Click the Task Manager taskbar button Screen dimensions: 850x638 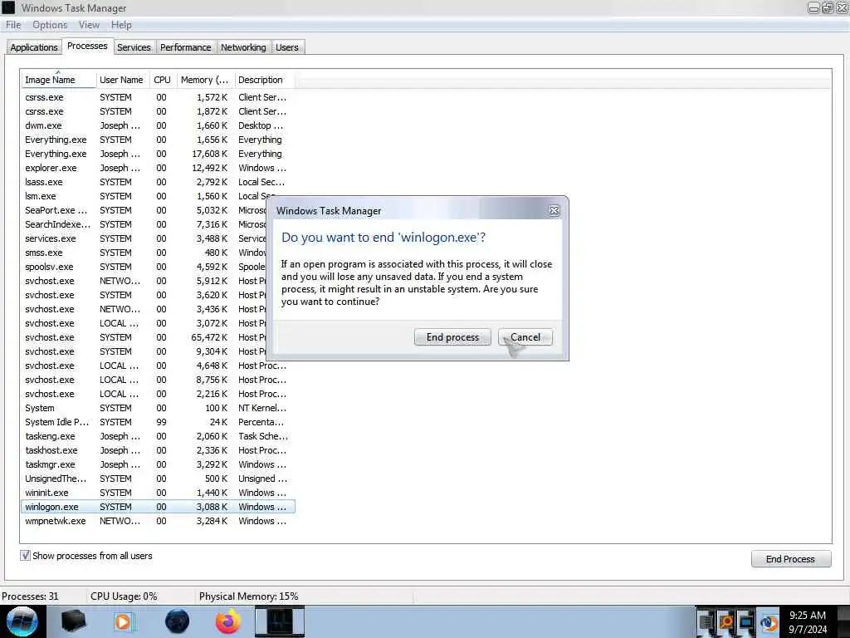pos(280,621)
